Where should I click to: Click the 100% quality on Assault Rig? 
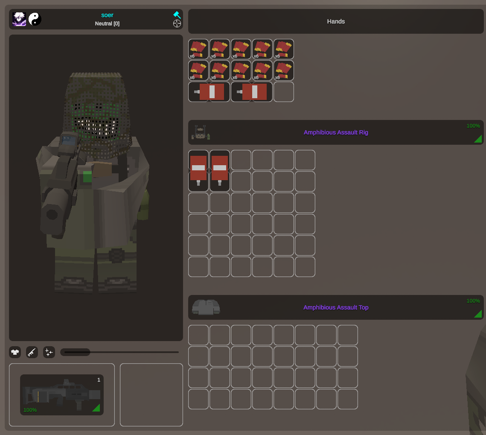pyautogui.click(x=473, y=126)
